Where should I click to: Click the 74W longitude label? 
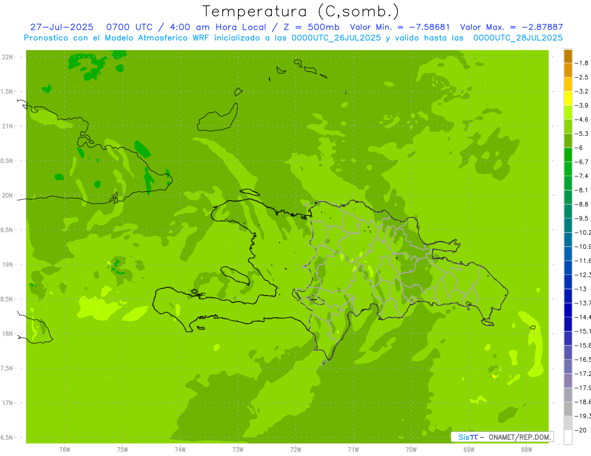pos(180,449)
